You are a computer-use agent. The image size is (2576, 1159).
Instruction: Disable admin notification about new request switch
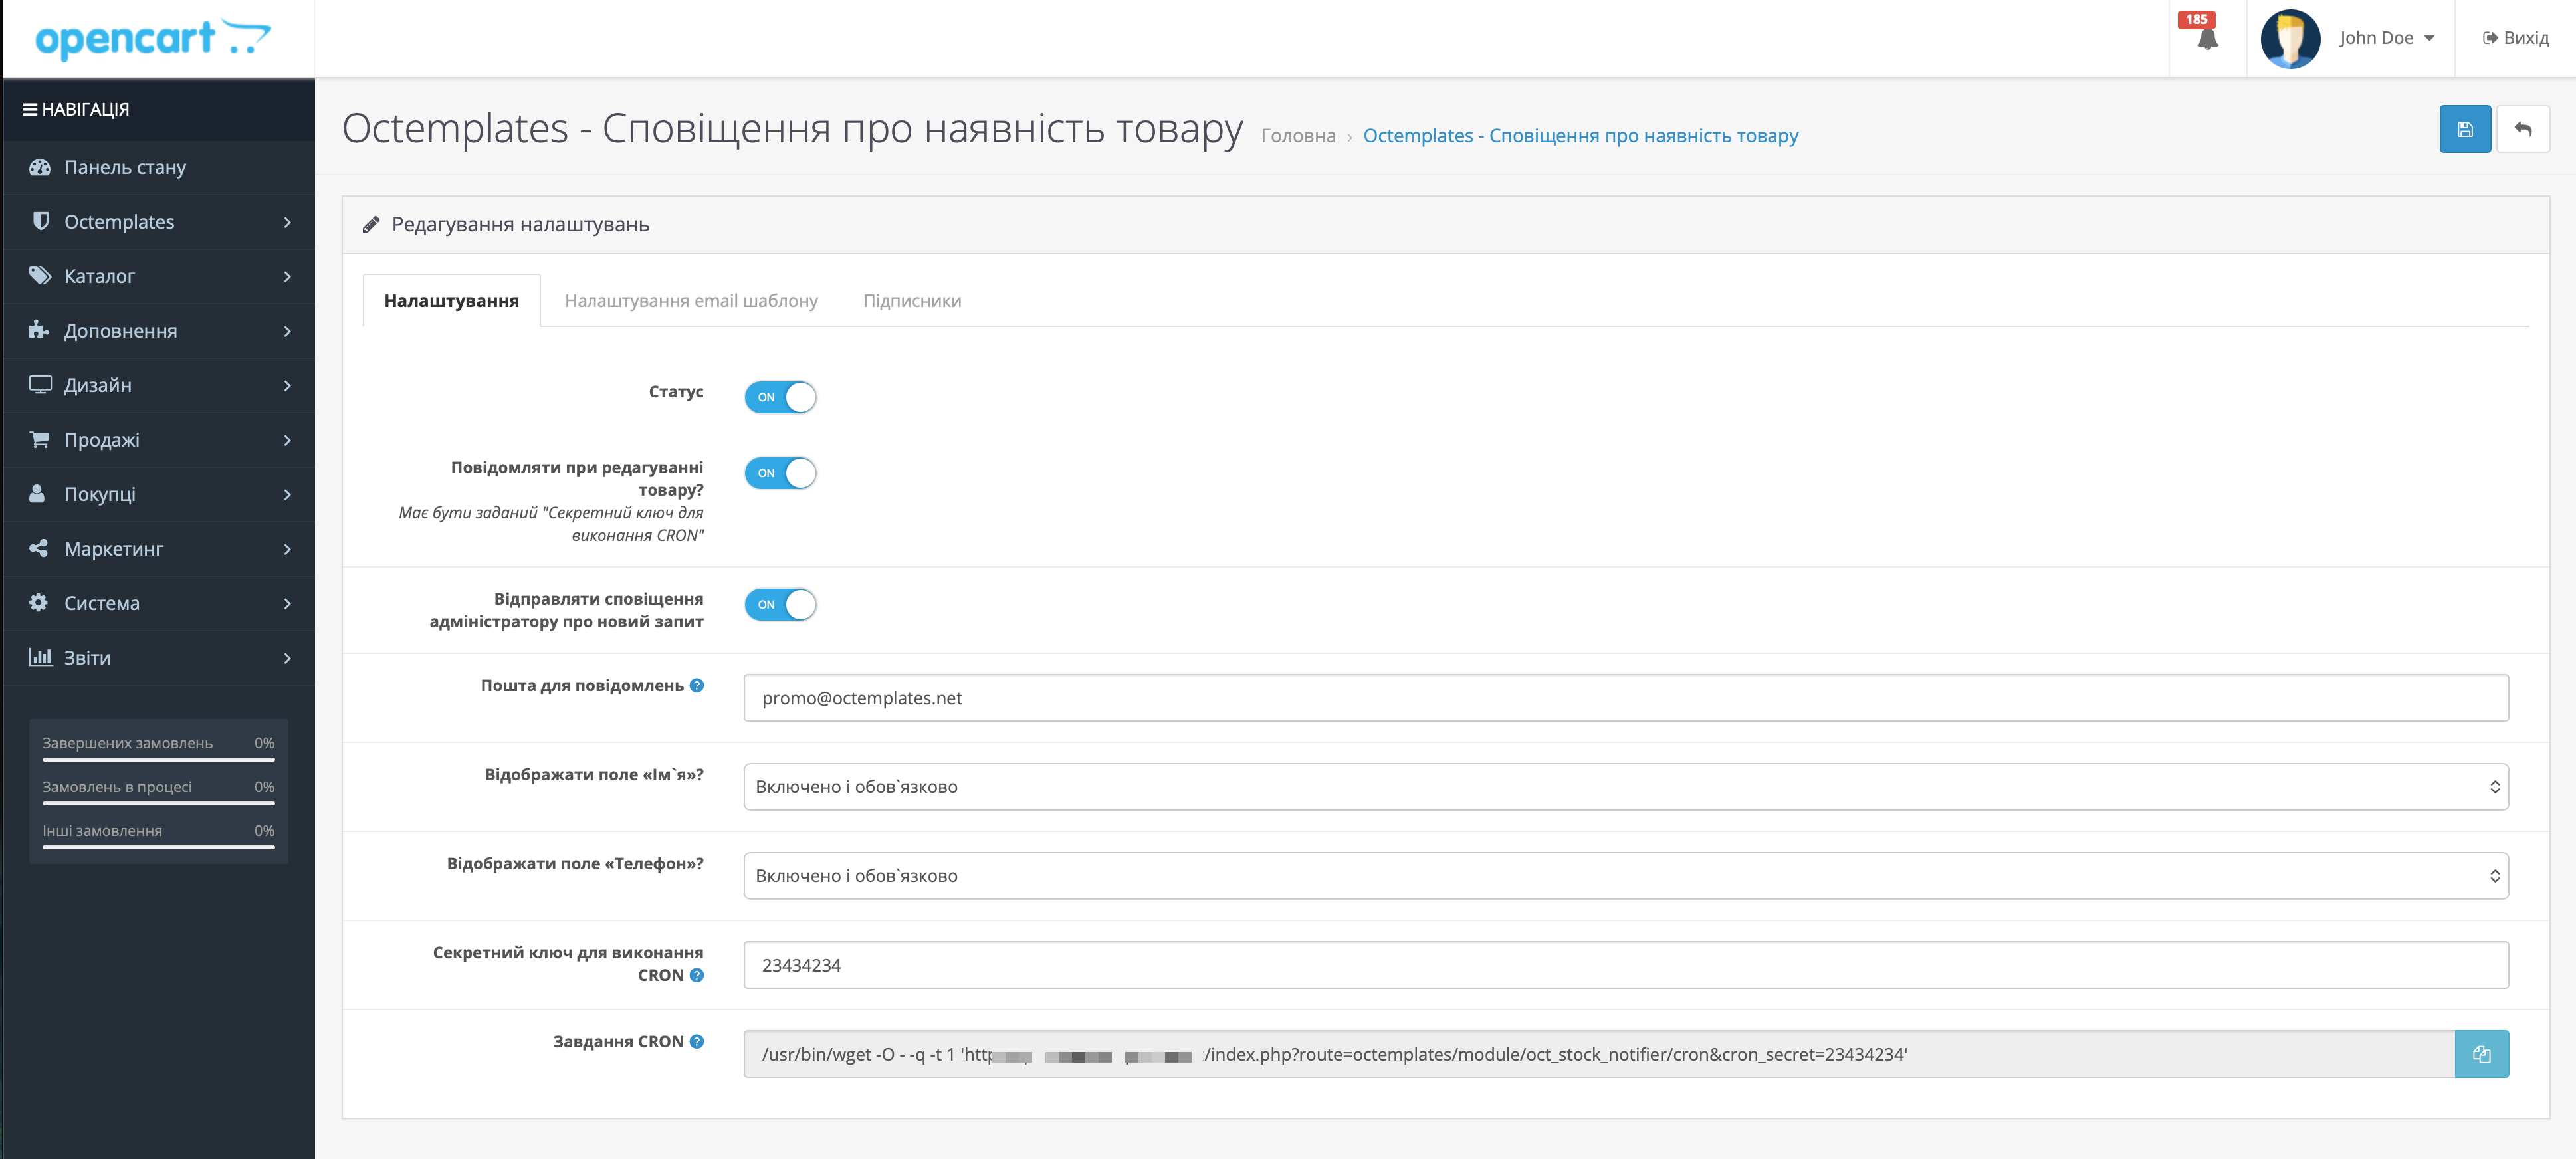(780, 604)
